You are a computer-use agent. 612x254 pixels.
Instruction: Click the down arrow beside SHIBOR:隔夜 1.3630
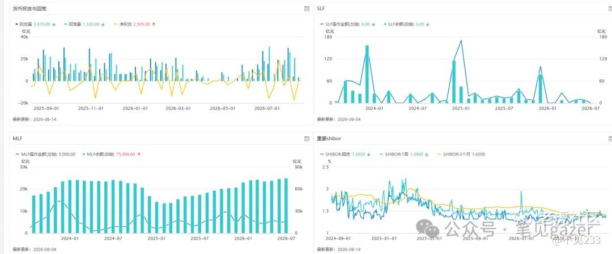point(369,154)
